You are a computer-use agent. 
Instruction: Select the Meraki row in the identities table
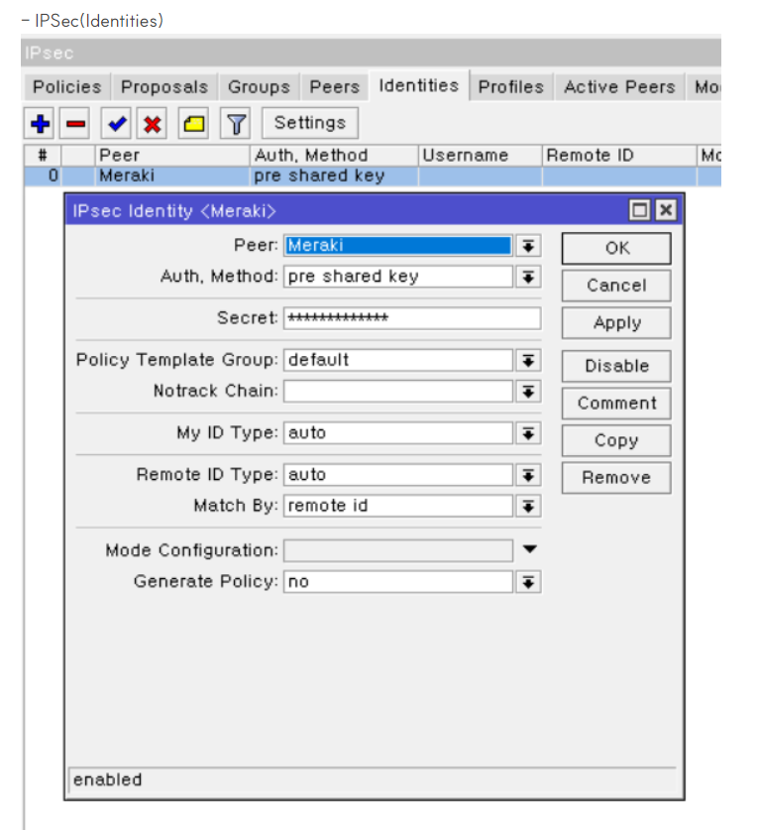point(373,176)
